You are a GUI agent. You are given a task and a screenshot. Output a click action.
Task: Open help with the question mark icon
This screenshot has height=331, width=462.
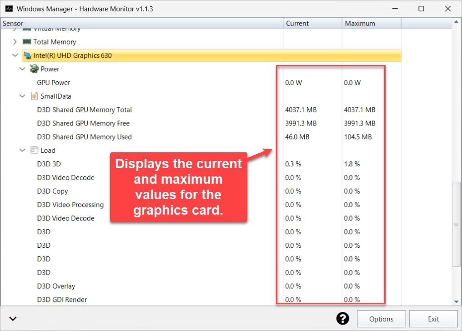pyautogui.click(x=343, y=319)
